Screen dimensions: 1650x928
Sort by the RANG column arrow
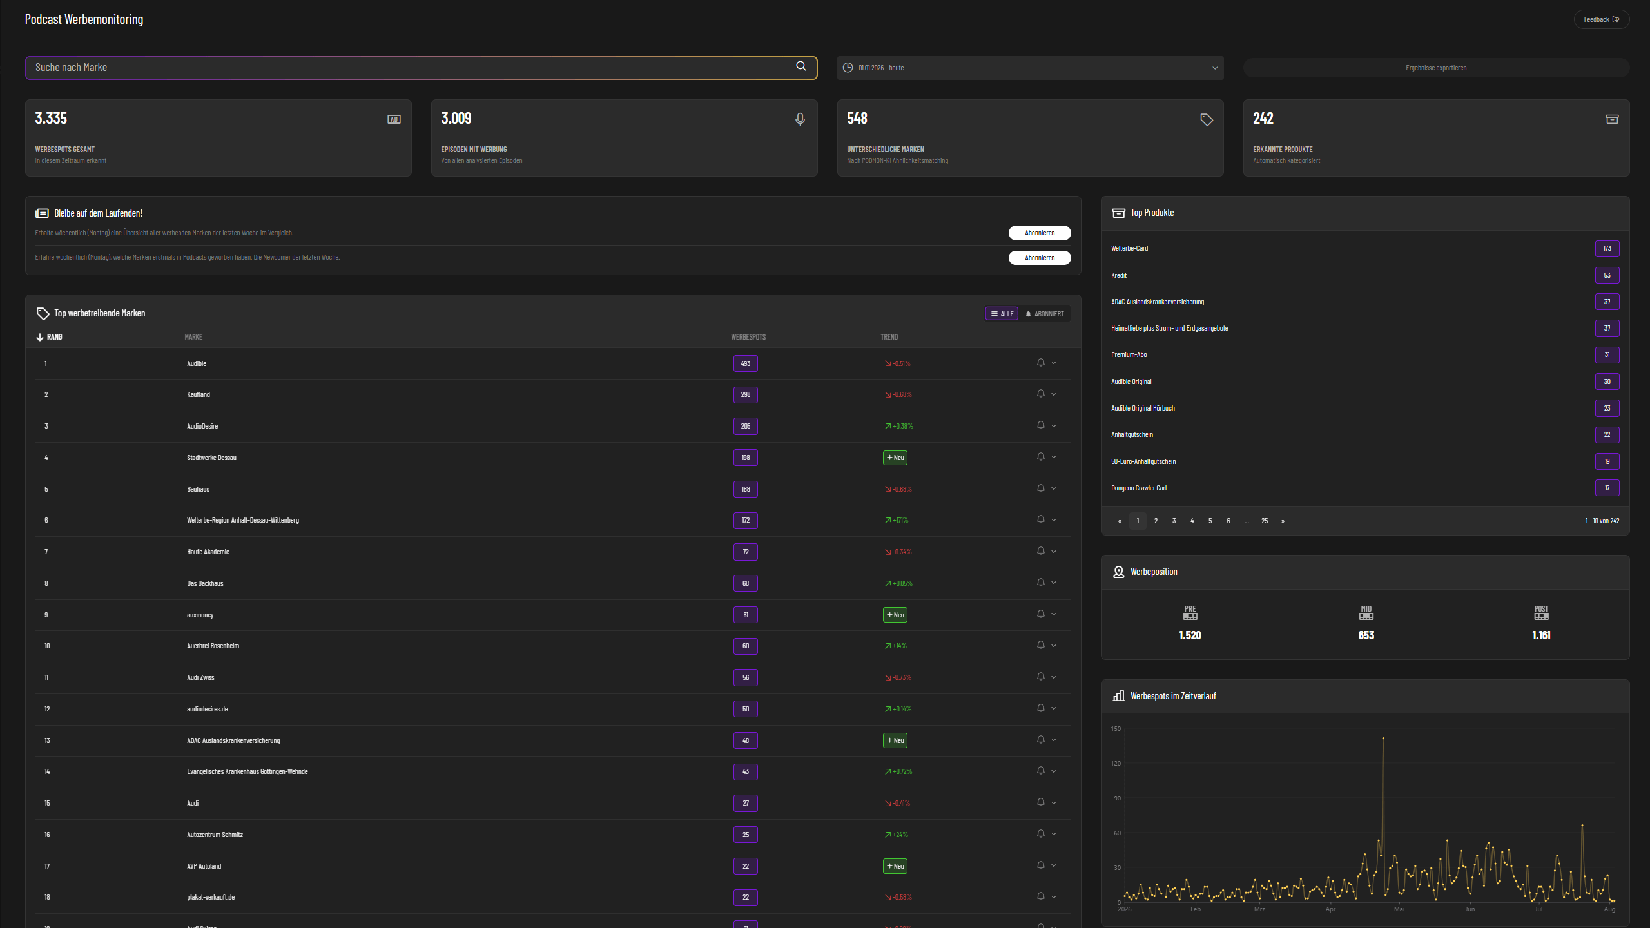click(x=40, y=337)
